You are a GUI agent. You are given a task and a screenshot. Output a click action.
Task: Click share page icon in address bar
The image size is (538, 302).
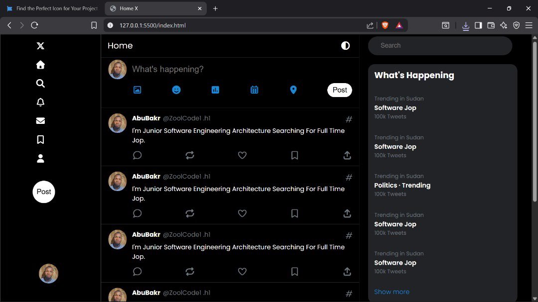370,25
